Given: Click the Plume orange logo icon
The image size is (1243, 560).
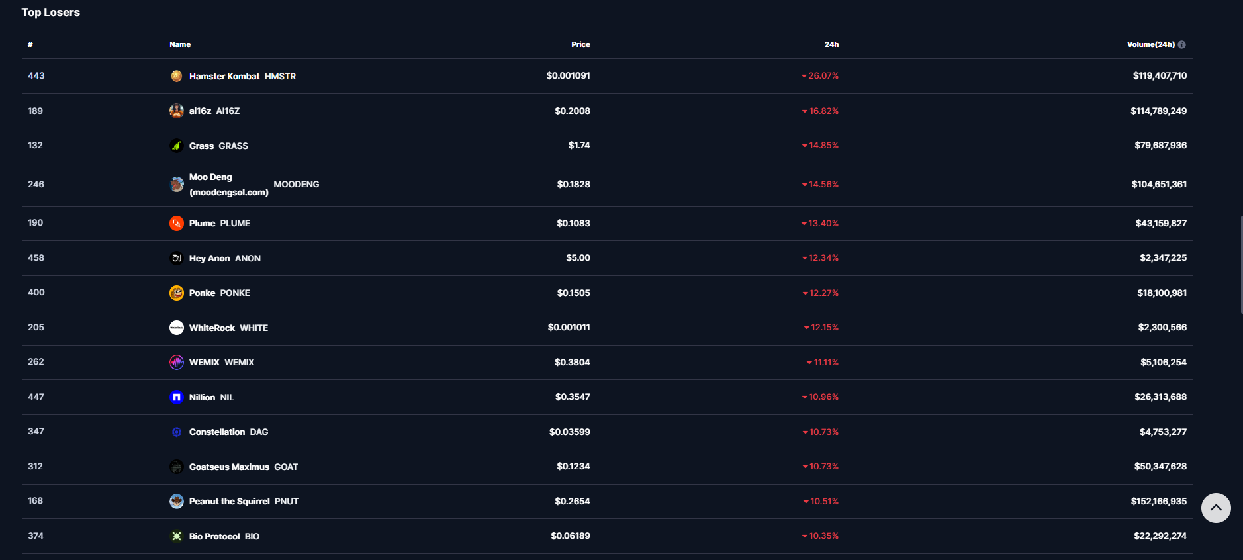Looking at the screenshot, I should tap(176, 223).
